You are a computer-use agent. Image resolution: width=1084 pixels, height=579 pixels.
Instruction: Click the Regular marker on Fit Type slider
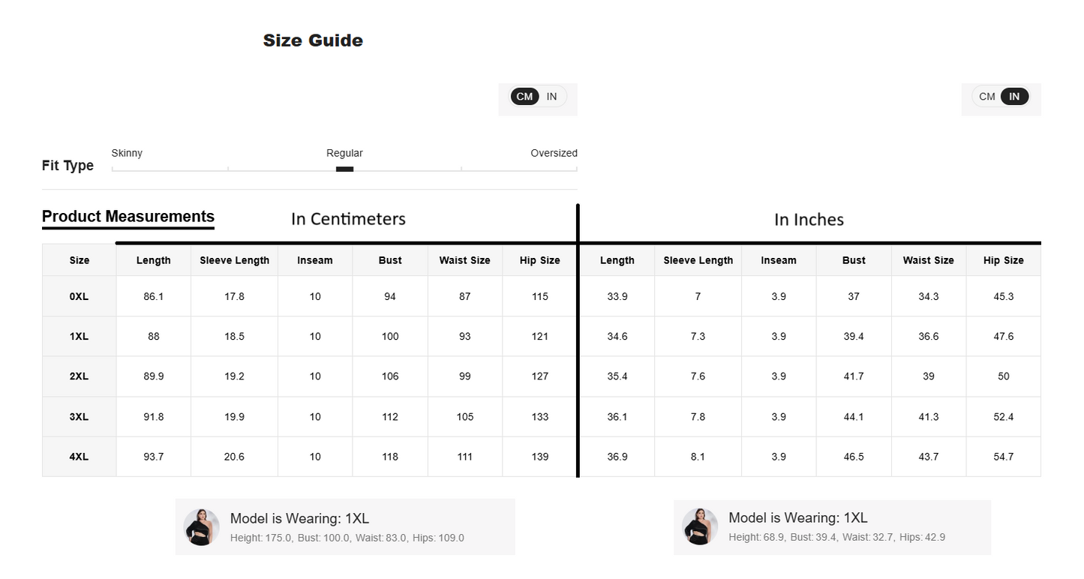(344, 169)
